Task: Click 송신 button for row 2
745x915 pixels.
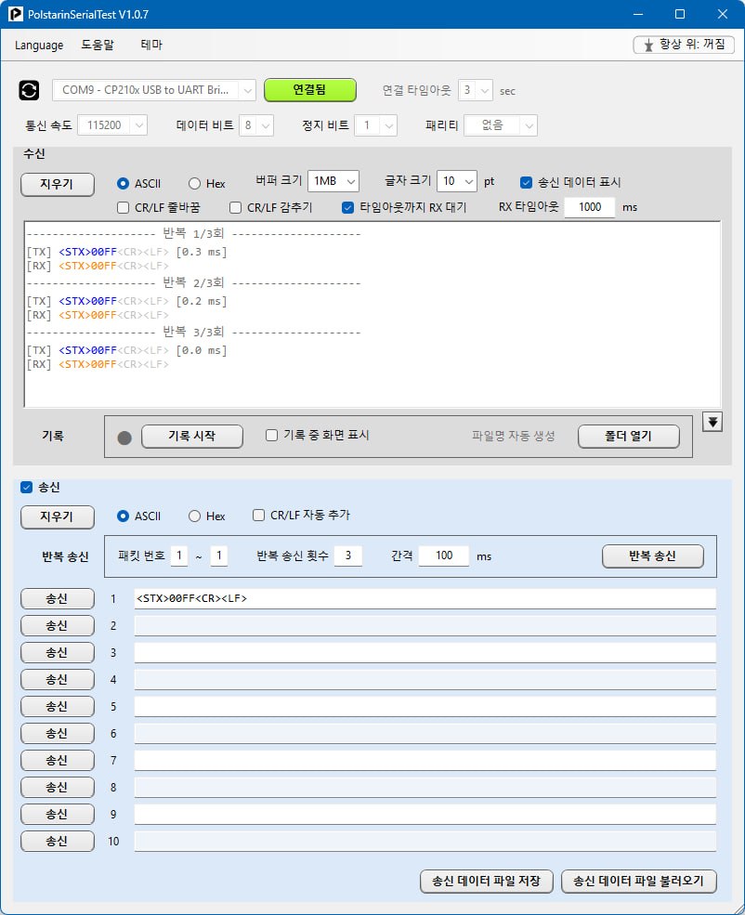Action: 58,625
